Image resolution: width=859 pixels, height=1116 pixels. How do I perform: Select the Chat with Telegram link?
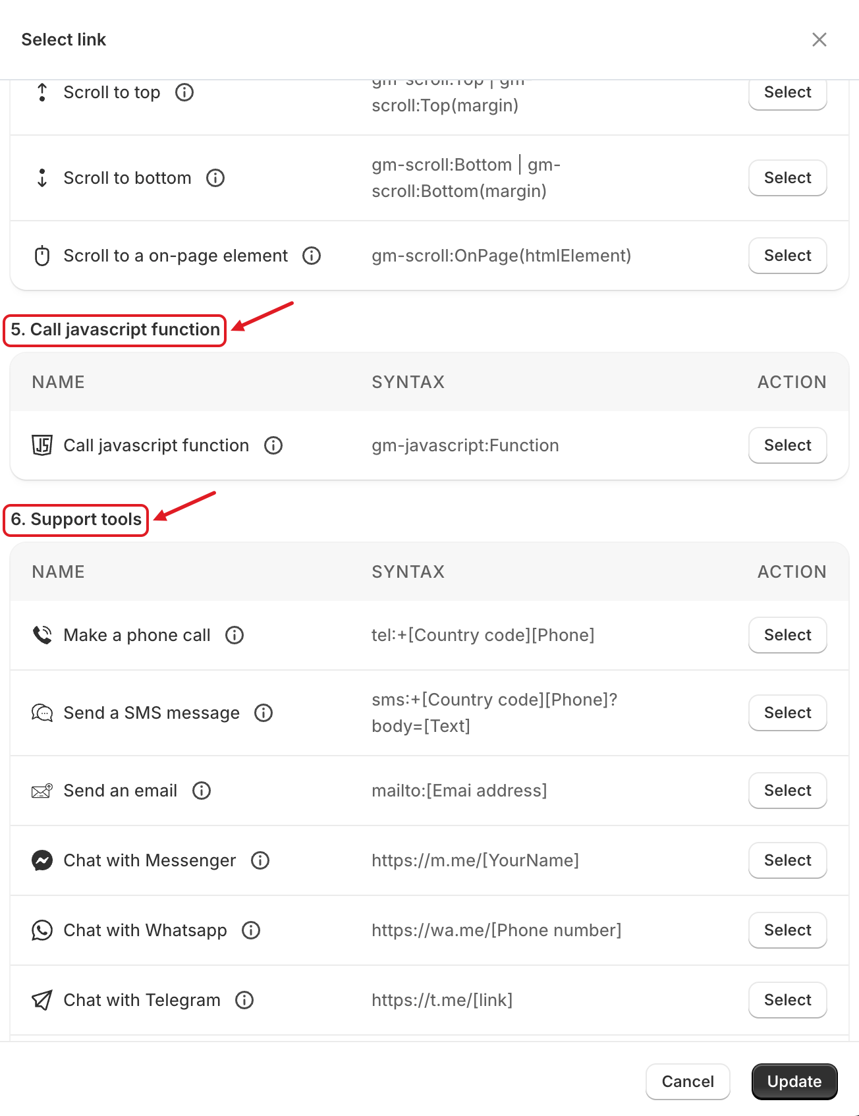[788, 1000]
